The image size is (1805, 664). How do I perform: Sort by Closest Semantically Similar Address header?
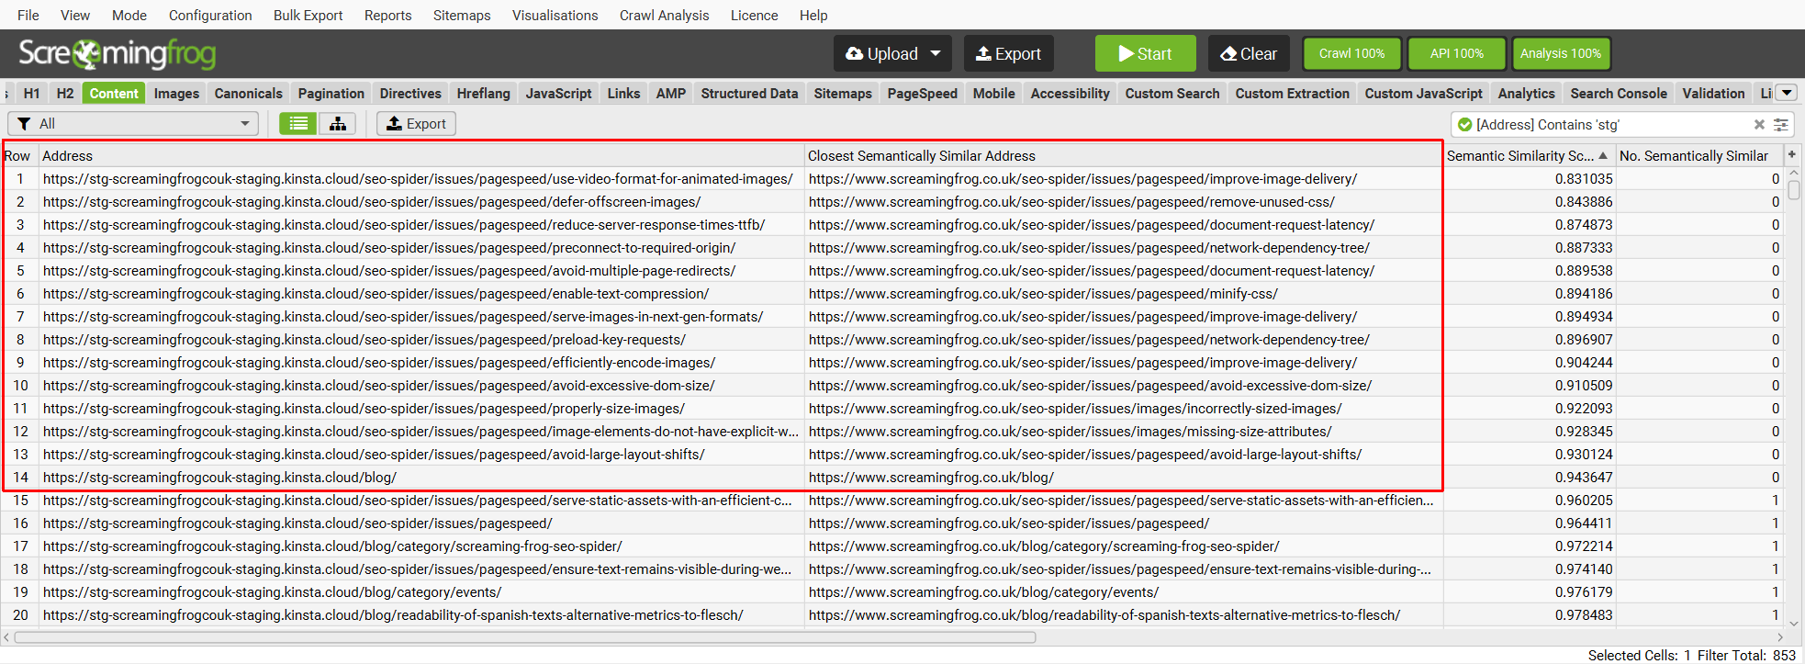1124,155
